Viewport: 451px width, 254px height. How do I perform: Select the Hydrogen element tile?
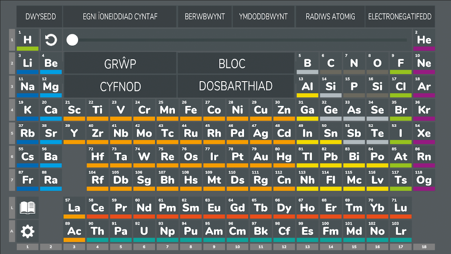point(28,40)
